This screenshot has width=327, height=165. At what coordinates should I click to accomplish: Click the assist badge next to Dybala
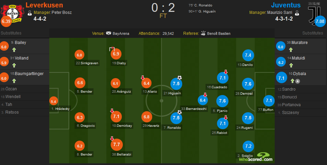298,81
